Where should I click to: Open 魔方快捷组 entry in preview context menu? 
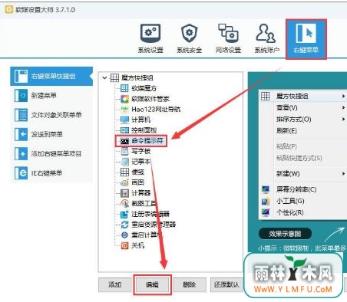click(303, 97)
